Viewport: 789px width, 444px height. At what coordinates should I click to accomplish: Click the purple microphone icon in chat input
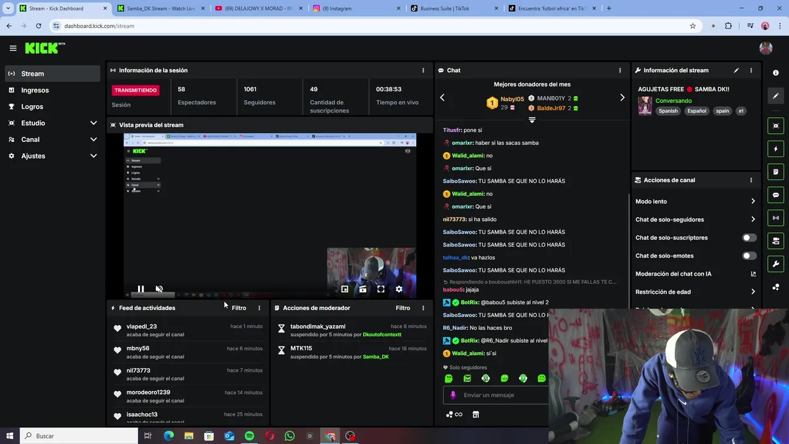pos(453,395)
